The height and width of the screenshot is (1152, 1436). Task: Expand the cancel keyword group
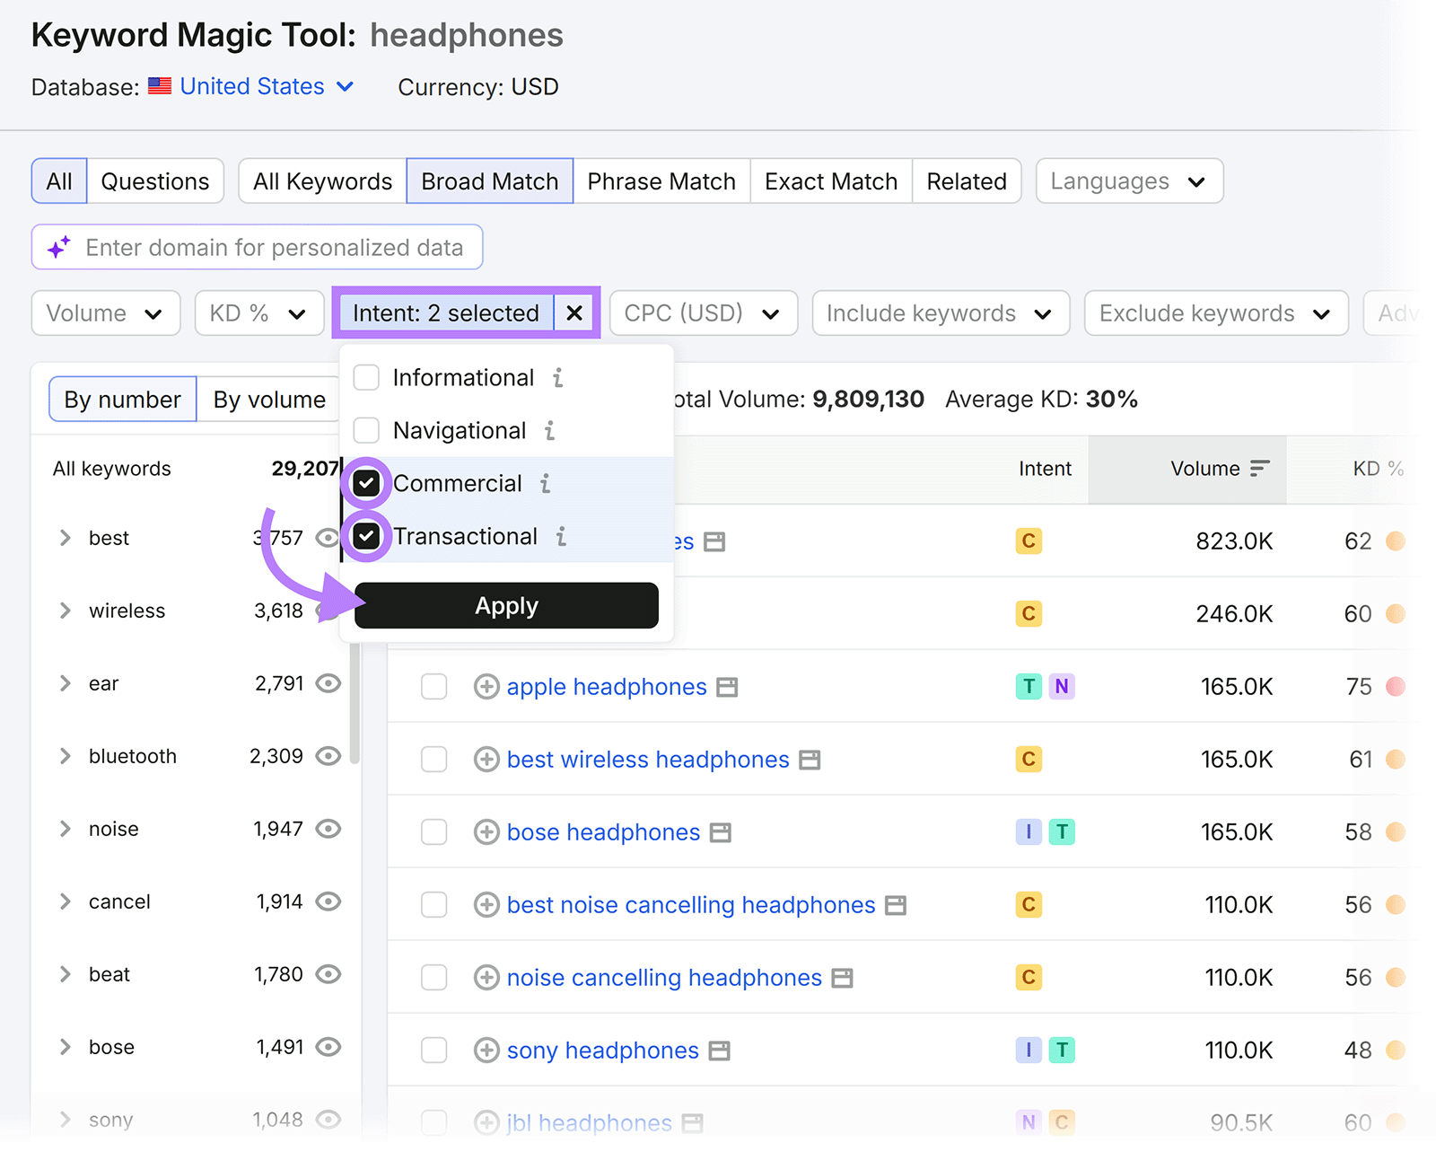[65, 902]
